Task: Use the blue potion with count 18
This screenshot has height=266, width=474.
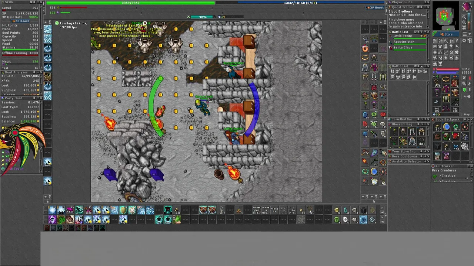Action: pyautogui.click(x=365, y=115)
